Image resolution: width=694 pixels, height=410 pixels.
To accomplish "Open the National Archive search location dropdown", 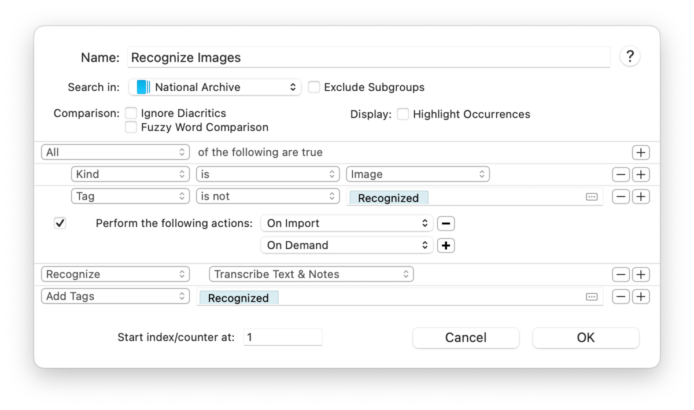I will pyautogui.click(x=215, y=87).
